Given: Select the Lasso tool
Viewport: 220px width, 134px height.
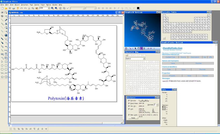Looking at the screenshot, I should pyautogui.click(x=2, y=13).
